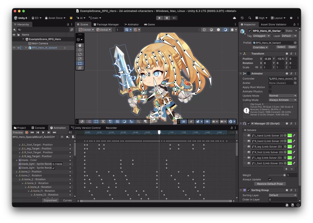The width and height of the screenshot is (313, 223).
Task: Select the Hand view tool
Action: [80, 45]
